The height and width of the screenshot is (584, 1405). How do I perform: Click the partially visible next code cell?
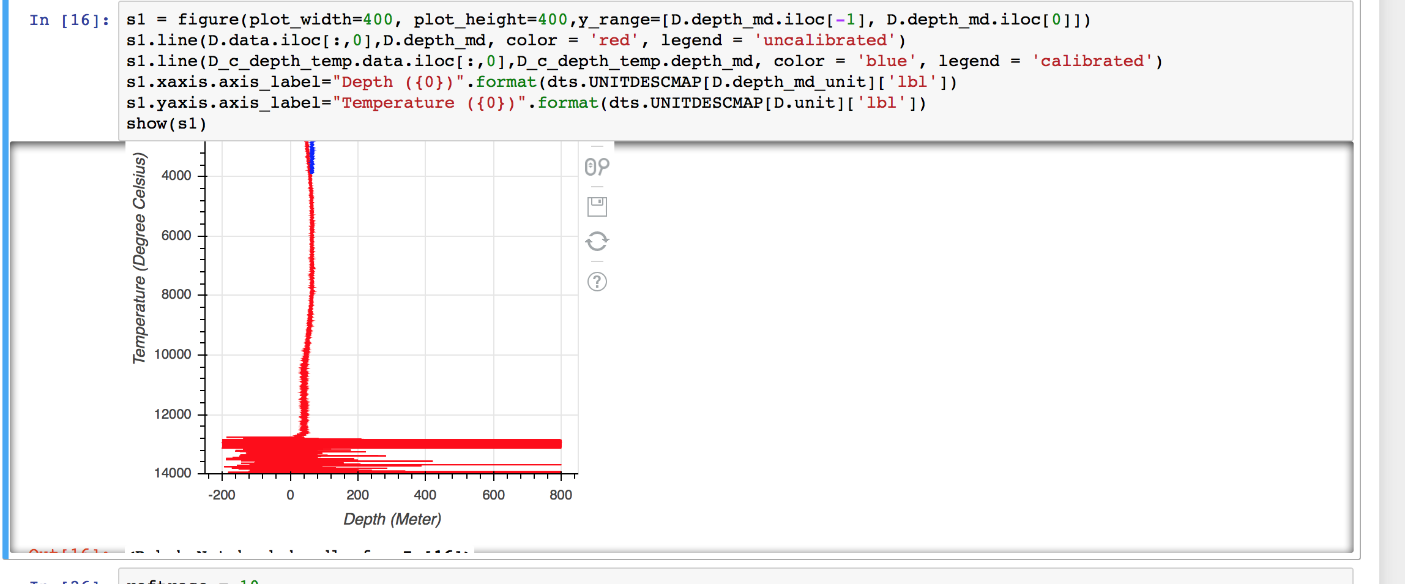coord(735,576)
